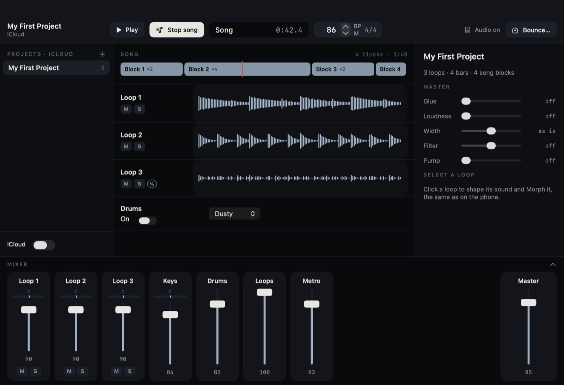Open the Bounce export button

click(531, 30)
